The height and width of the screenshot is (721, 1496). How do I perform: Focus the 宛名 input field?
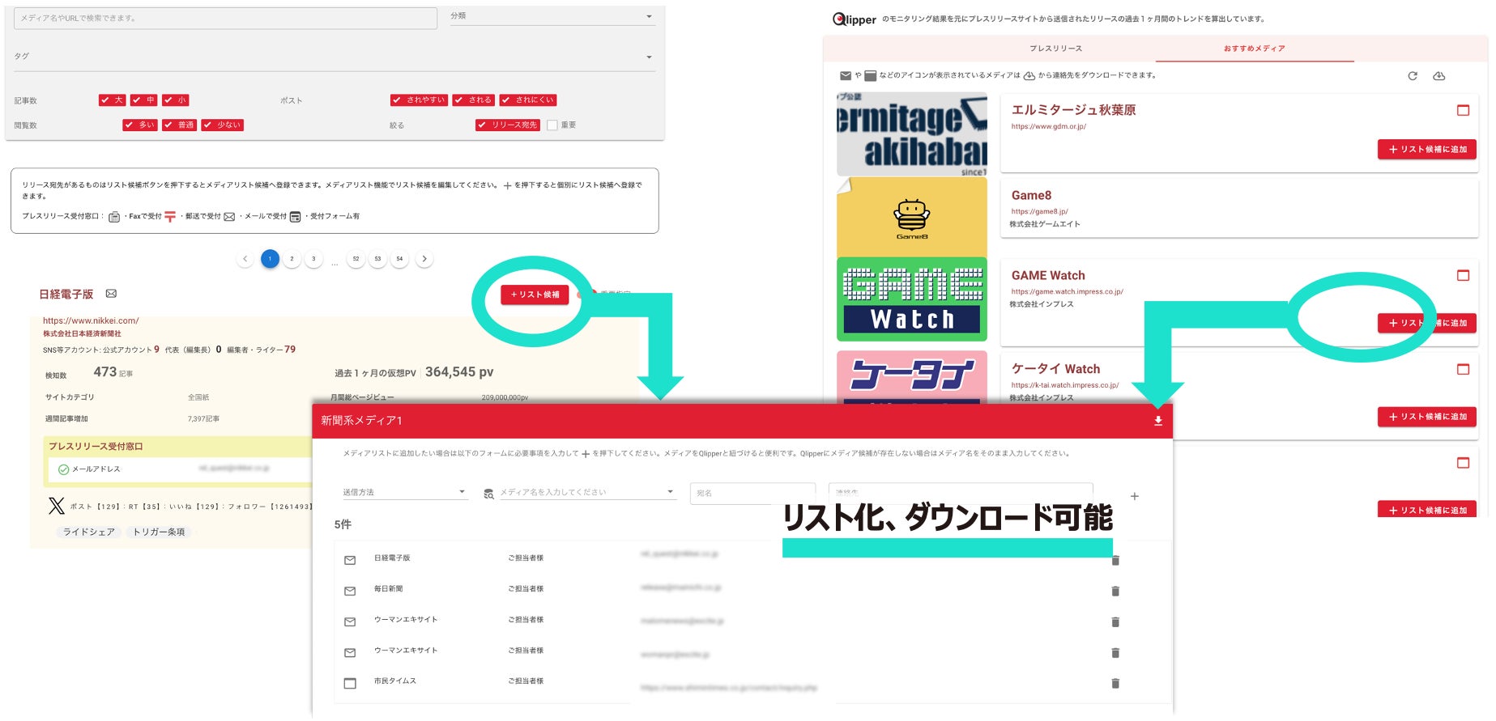[752, 493]
